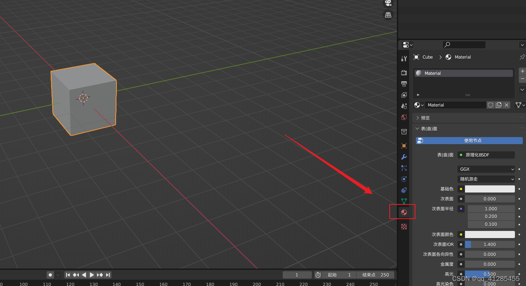Click the 使用节点 button
The width and height of the screenshot is (526, 286).
(x=469, y=141)
